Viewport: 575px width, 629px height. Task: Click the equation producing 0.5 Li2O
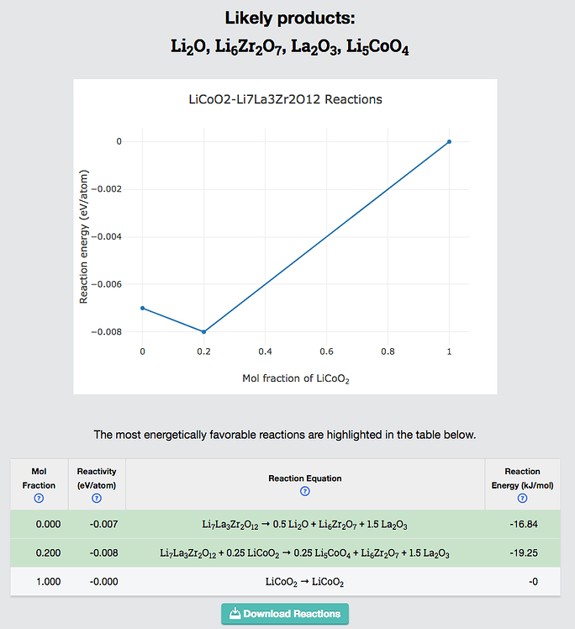[x=305, y=525]
